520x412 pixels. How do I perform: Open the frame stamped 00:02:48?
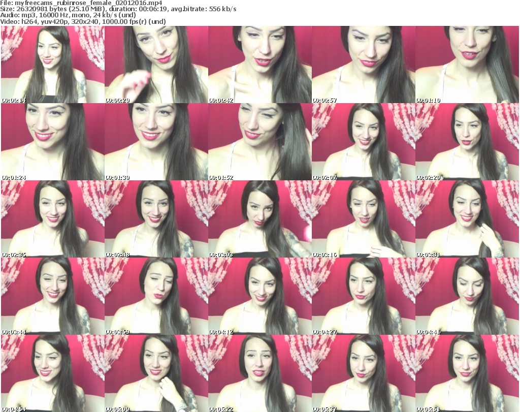tap(156, 219)
